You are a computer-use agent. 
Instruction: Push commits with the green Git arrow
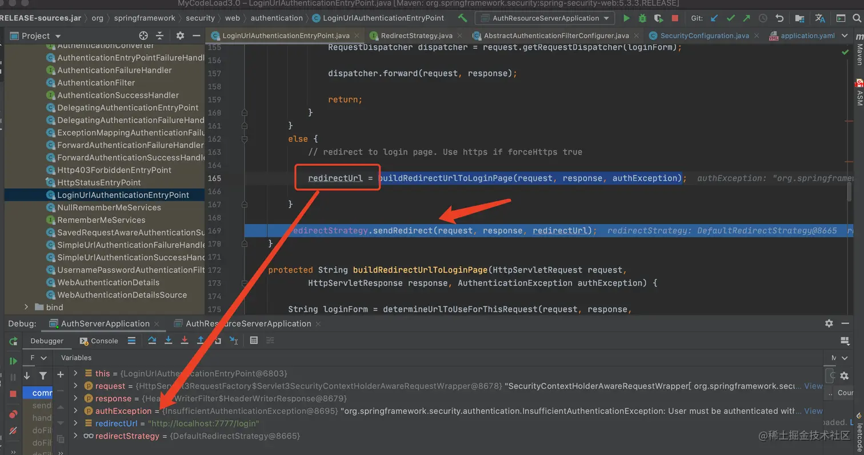coord(746,18)
